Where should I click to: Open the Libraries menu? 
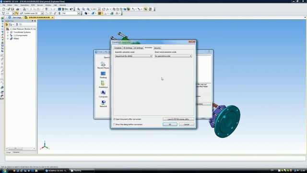[x=63, y=5]
